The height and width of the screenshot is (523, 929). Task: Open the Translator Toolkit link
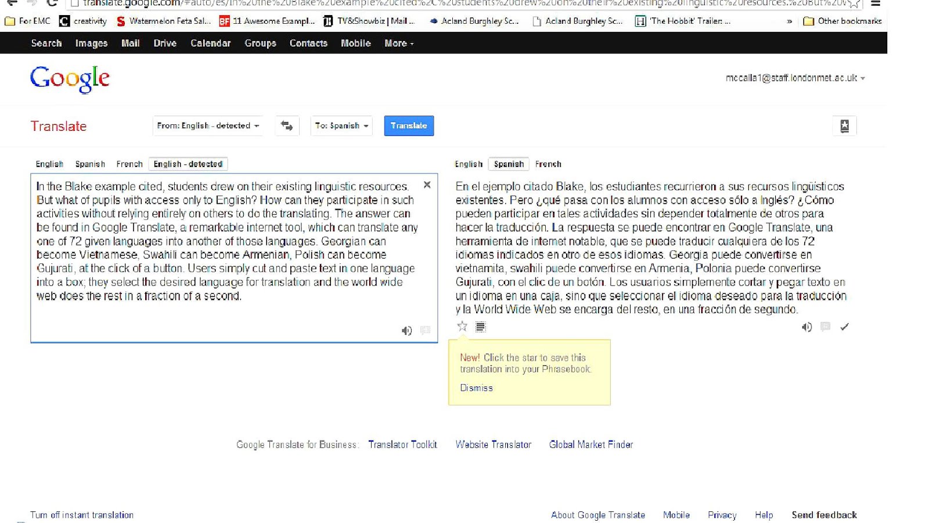[402, 445]
